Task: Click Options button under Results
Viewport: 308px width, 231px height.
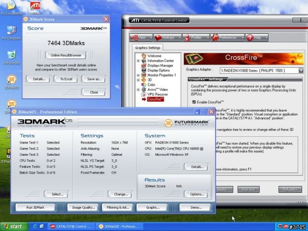Action: 197,194
